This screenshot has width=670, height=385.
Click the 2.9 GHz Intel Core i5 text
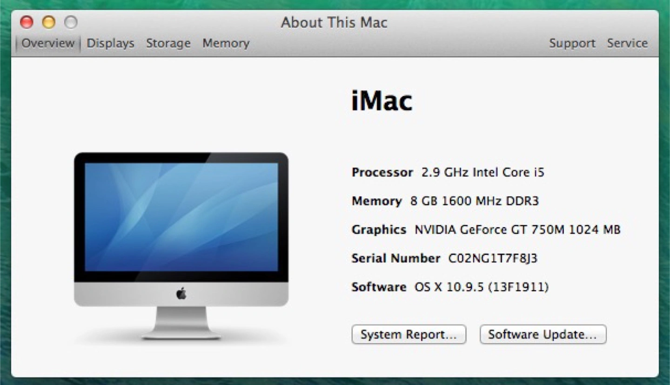pos(482,172)
